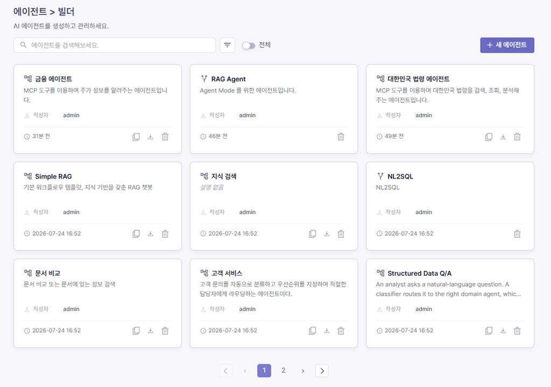
Task: Click the '46분 전' timestamp
Action: (x=218, y=137)
